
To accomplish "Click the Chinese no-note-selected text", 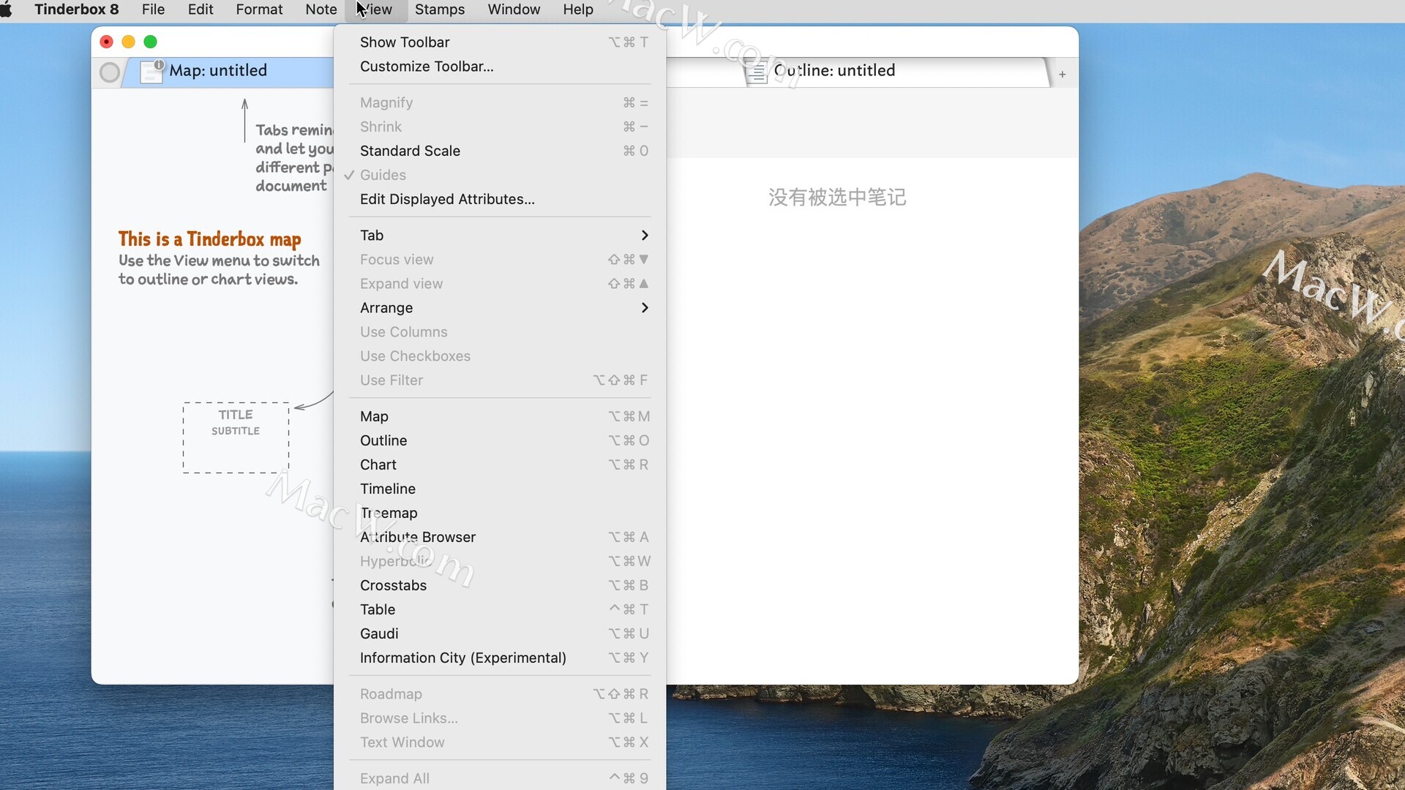I will [837, 197].
